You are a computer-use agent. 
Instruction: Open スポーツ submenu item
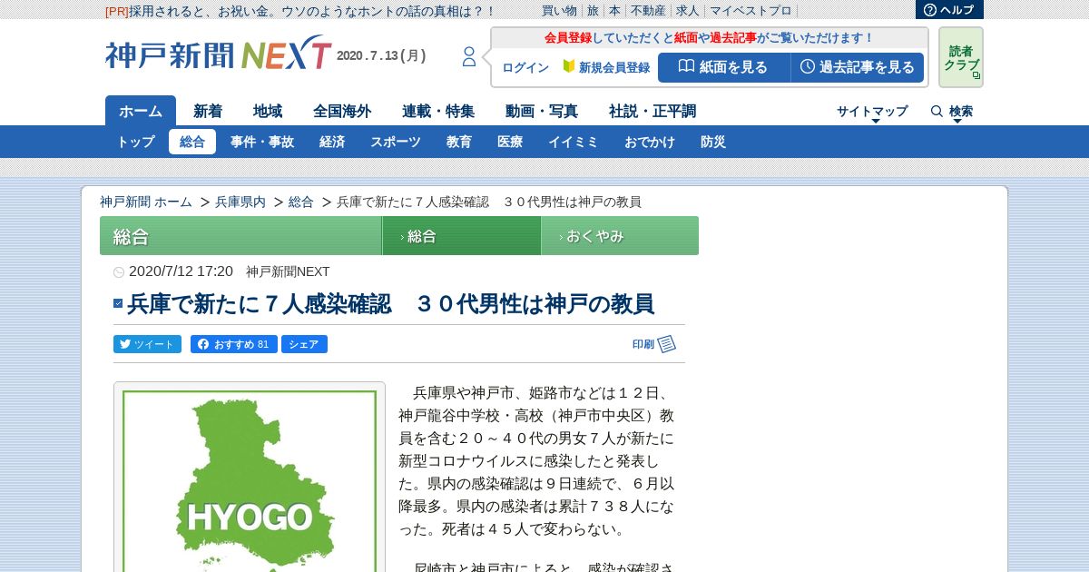click(x=396, y=142)
